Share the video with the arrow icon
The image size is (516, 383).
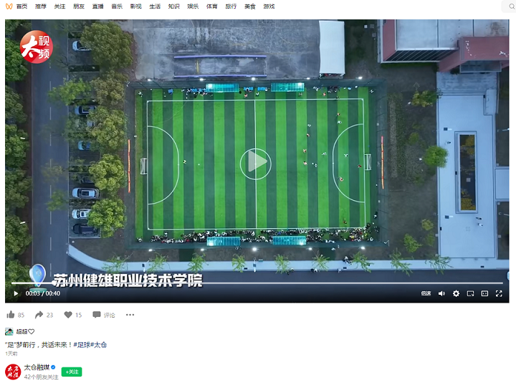click(x=39, y=315)
